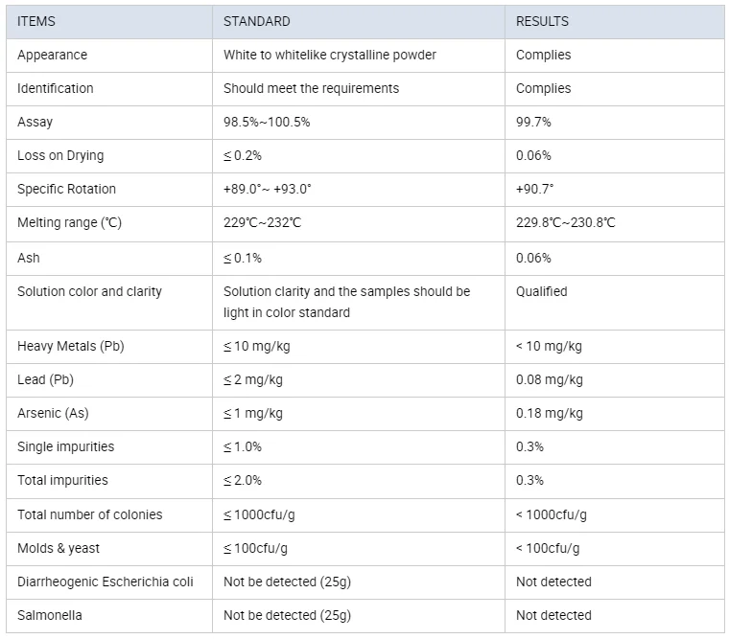Select the Single impurities row label
The width and height of the screenshot is (729, 639).
[65, 446]
